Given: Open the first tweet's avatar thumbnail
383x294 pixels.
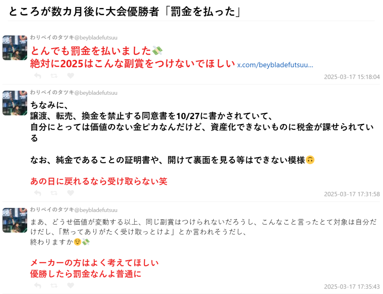Looking at the screenshot, I should click(15, 48).
